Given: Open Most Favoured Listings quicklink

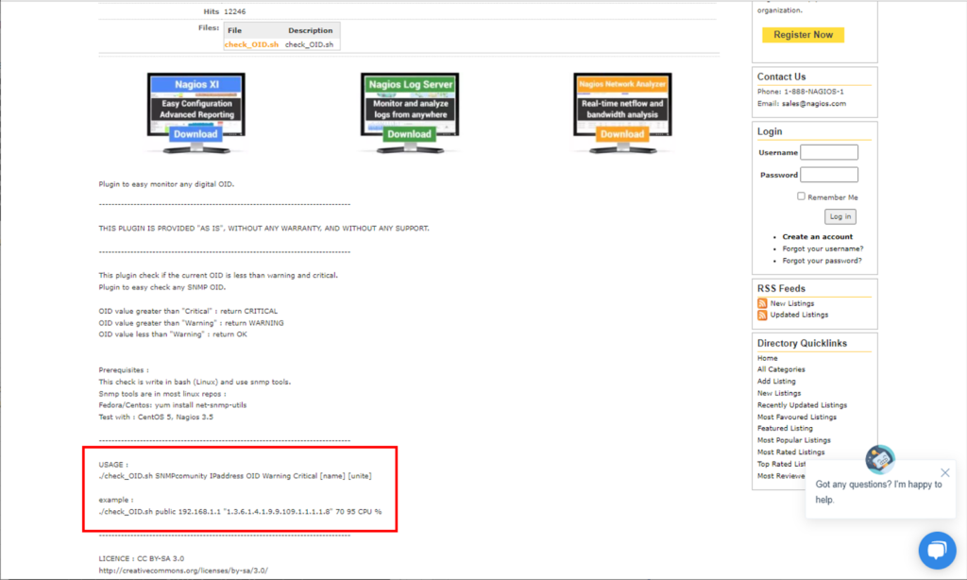Looking at the screenshot, I should (797, 418).
